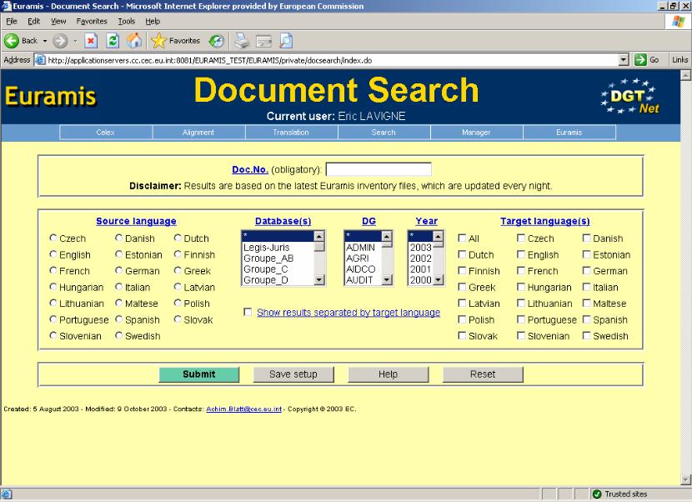Check the All target languages box
Screen dimensions: 692x502
(x=462, y=238)
